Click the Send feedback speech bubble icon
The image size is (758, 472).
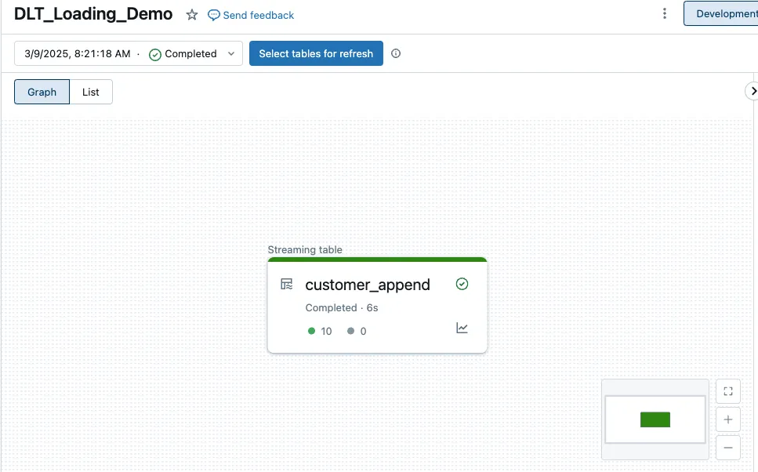click(214, 15)
